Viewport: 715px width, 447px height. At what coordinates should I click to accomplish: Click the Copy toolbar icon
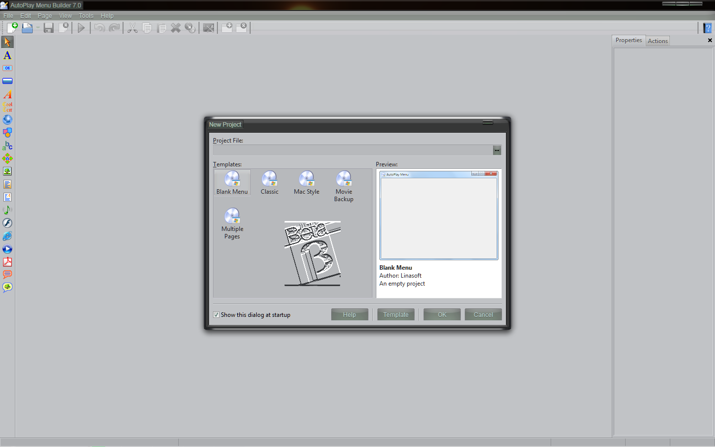tap(147, 28)
